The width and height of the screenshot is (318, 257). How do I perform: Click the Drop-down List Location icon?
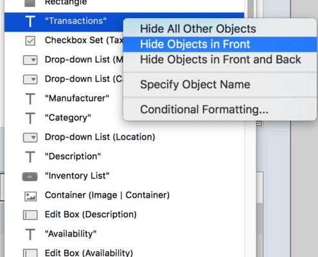point(30,137)
